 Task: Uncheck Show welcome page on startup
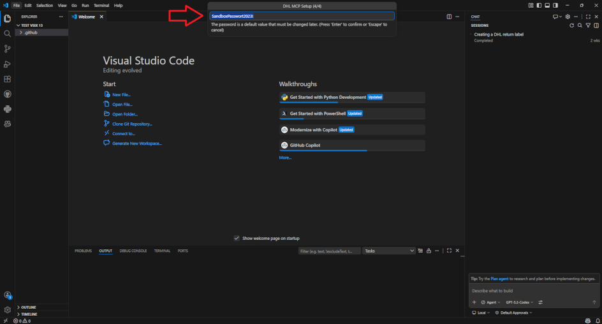[237, 238]
